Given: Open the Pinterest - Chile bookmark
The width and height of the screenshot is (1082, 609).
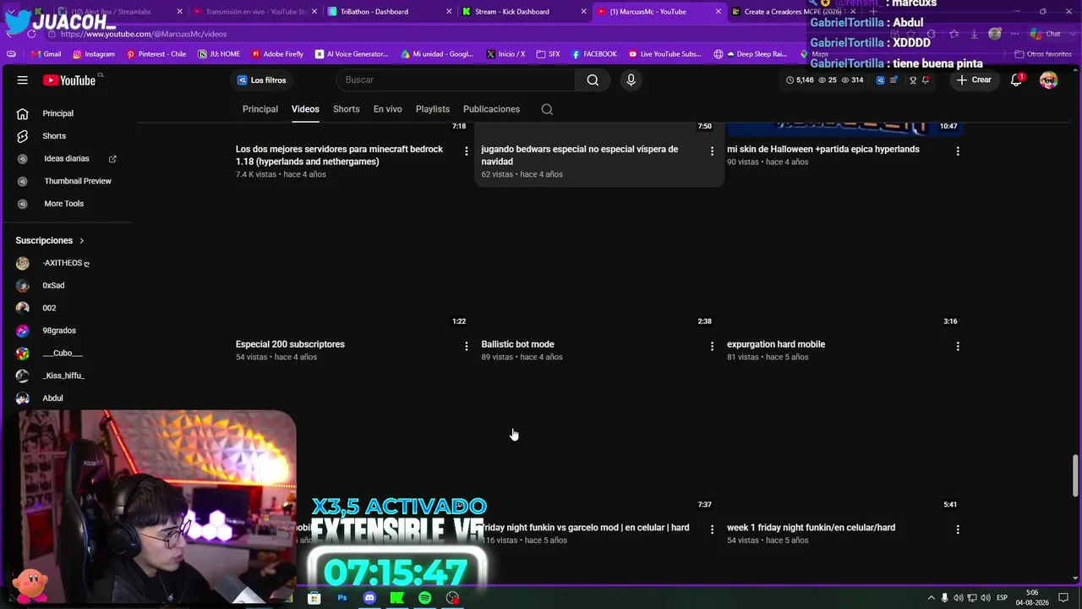Looking at the screenshot, I should pyautogui.click(x=156, y=54).
